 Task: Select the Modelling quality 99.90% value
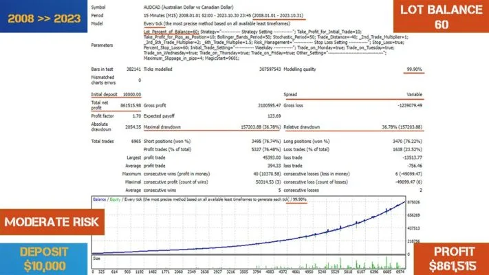coord(414,69)
